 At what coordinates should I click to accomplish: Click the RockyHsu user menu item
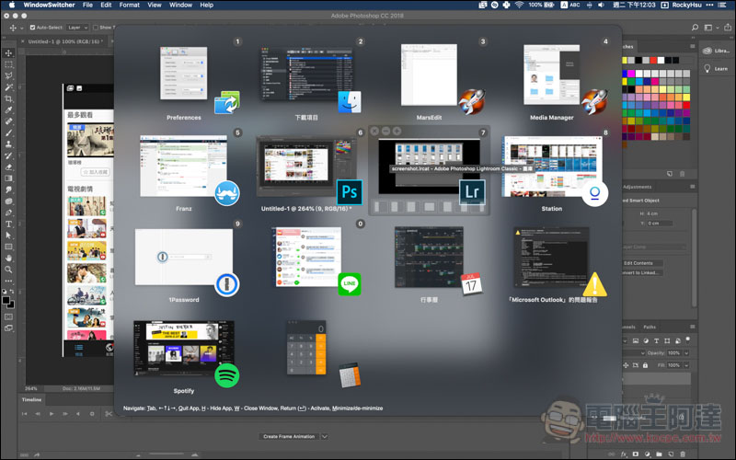686,5
